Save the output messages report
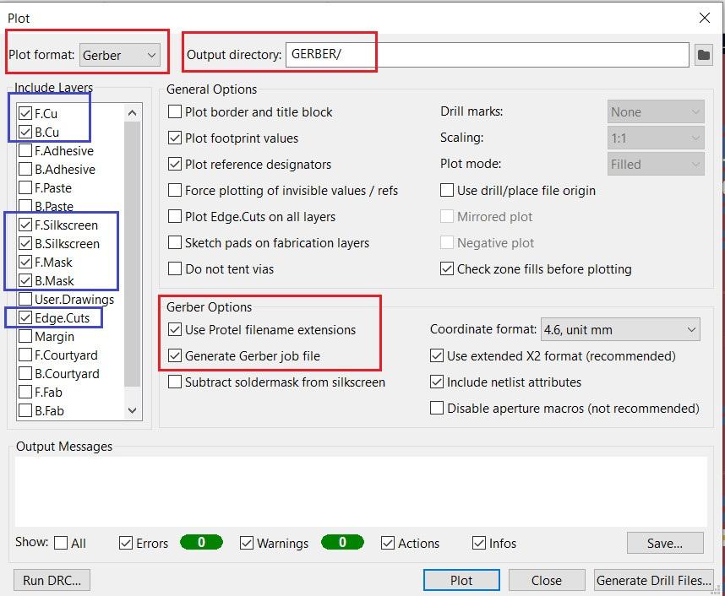Viewport: 725px width, 596px height. [x=665, y=543]
